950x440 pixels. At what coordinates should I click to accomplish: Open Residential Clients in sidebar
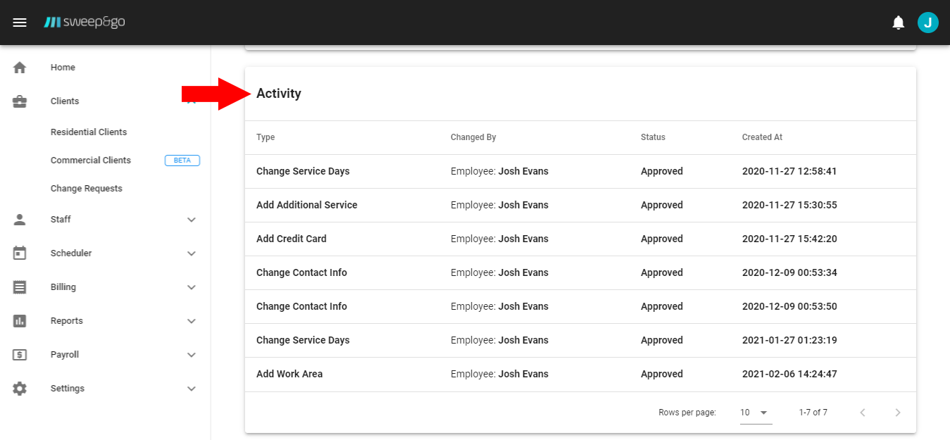89,132
